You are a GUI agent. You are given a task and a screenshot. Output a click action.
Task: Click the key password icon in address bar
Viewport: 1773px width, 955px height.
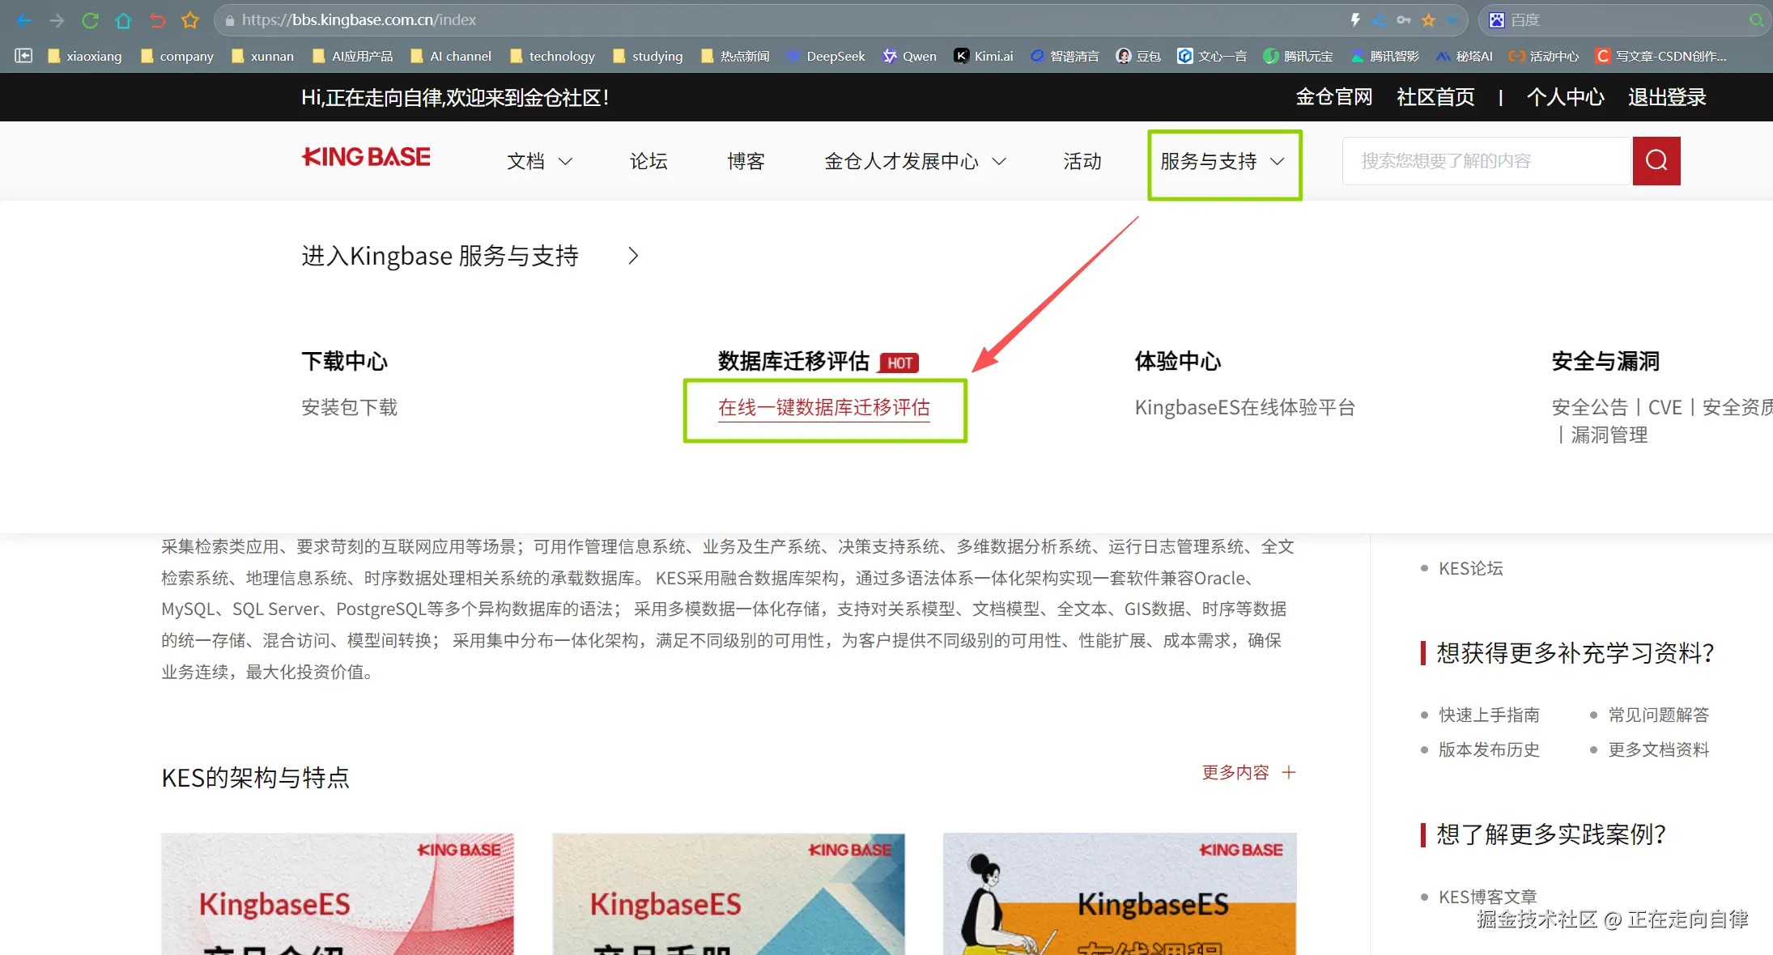(x=1404, y=20)
